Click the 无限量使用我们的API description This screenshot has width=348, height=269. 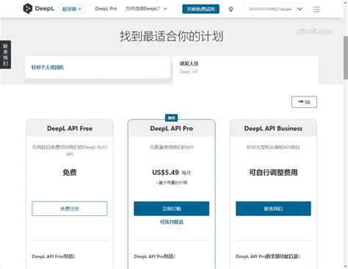[x=171, y=147]
